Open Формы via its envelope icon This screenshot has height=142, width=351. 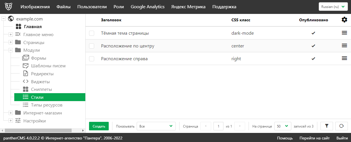pyautogui.click(x=26, y=58)
